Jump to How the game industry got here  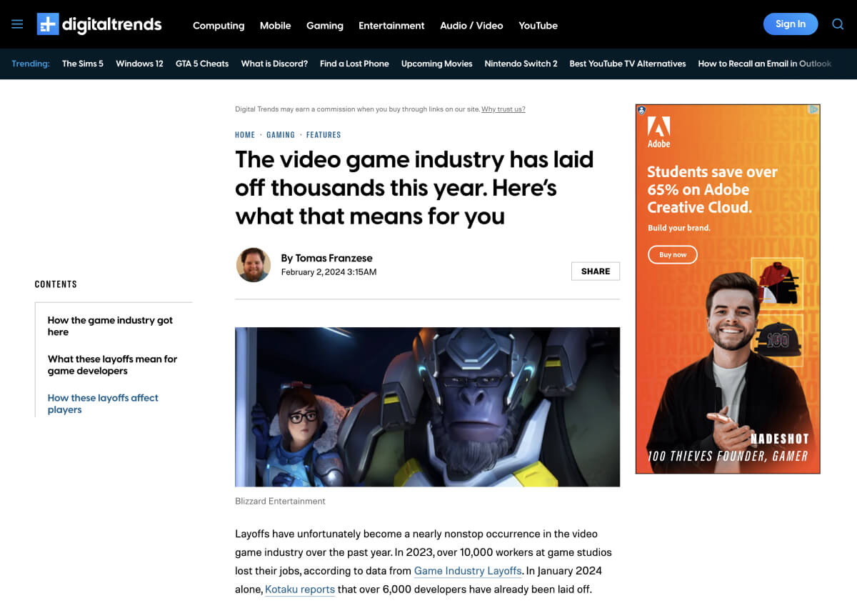pyautogui.click(x=110, y=326)
